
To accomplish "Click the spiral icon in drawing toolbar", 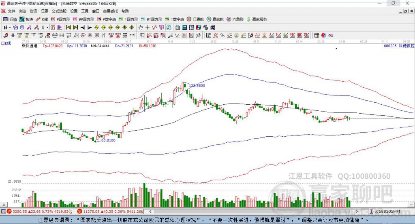I will [41, 36].
